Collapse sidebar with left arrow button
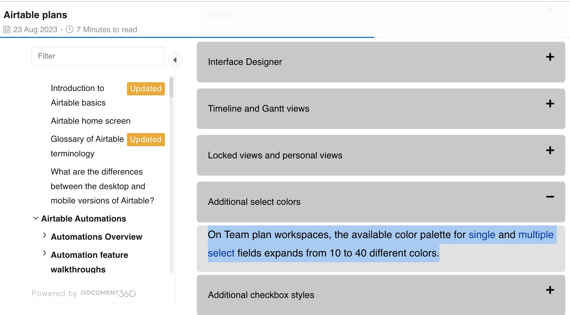 175,60
